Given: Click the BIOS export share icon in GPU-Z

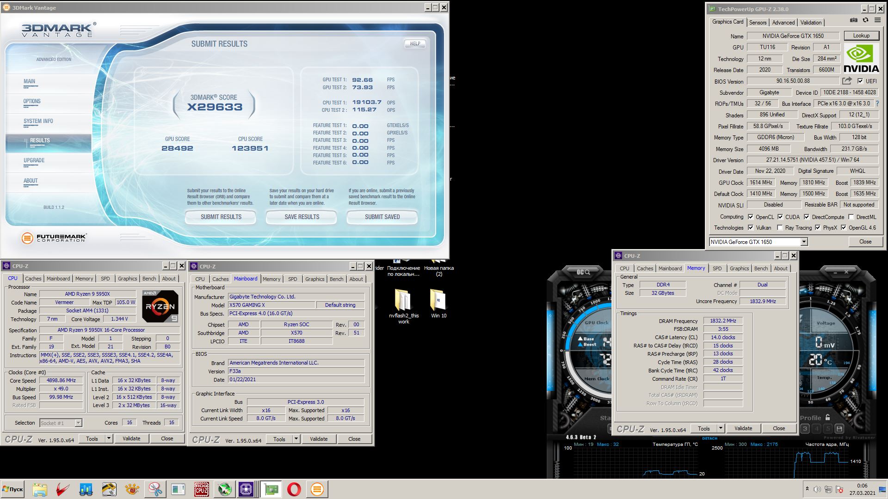Looking at the screenshot, I should [x=847, y=81].
